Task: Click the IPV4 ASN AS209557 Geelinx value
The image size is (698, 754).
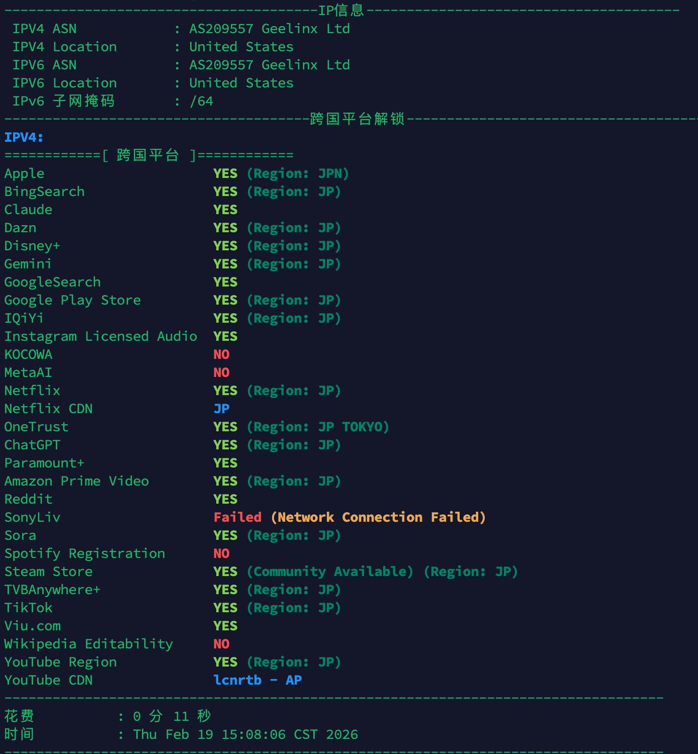Action: coord(269,29)
